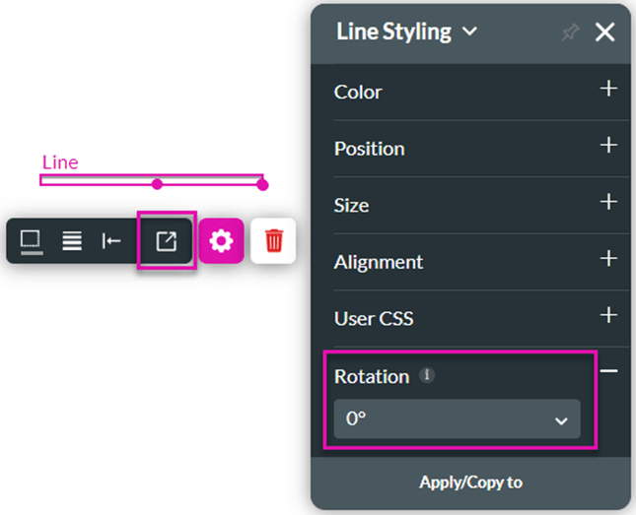
Task: Click the align-to-left-edge arrow icon
Action: pos(111,240)
